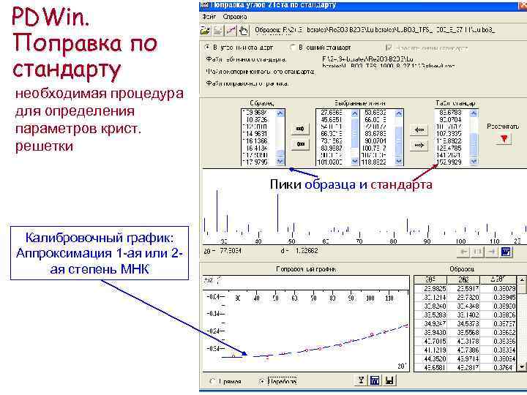Select the Внутренний стандарт radio button
The height and width of the screenshot is (395, 527).
tap(207, 48)
